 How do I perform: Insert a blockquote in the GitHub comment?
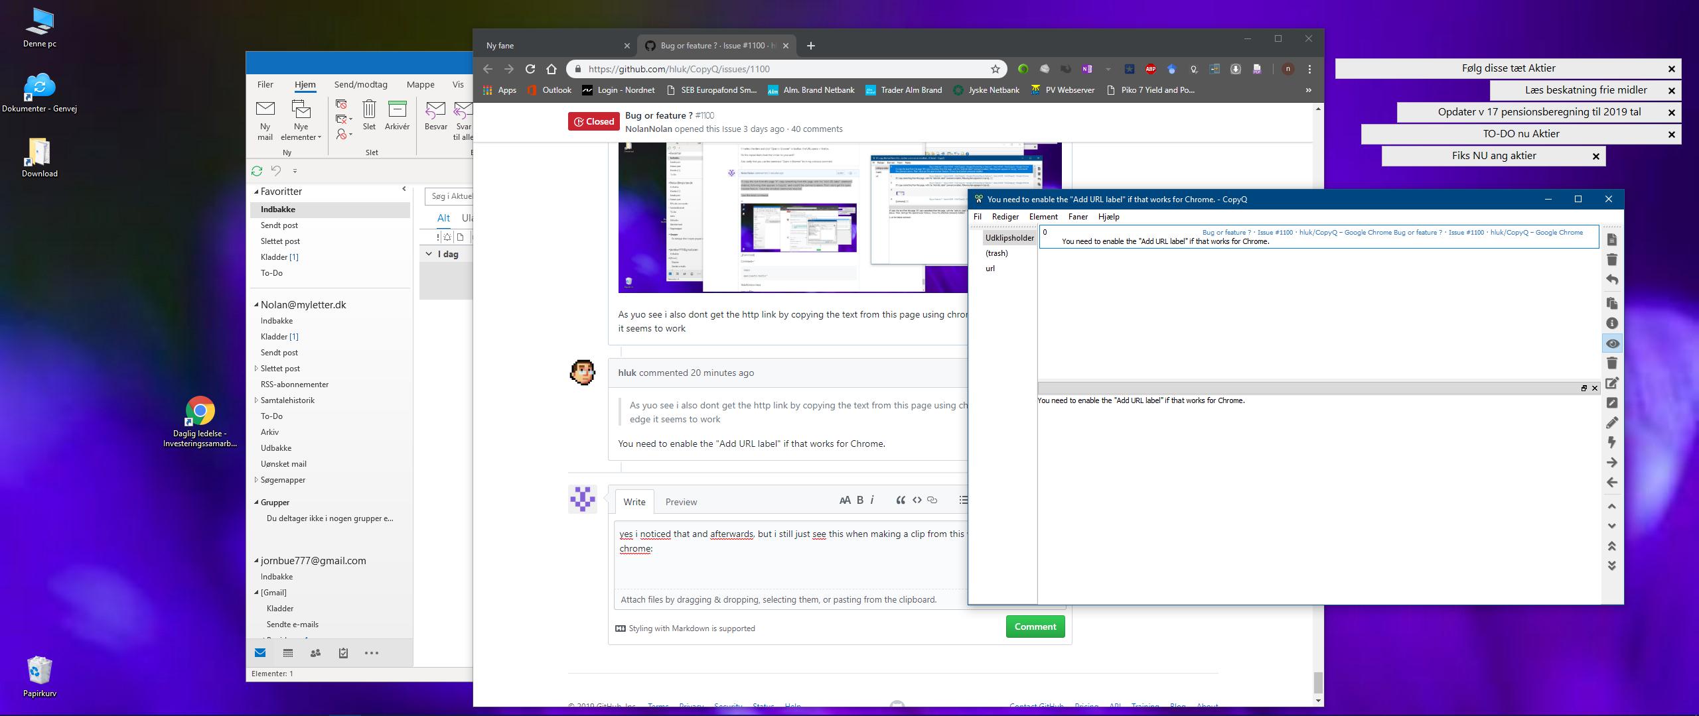(901, 501)
